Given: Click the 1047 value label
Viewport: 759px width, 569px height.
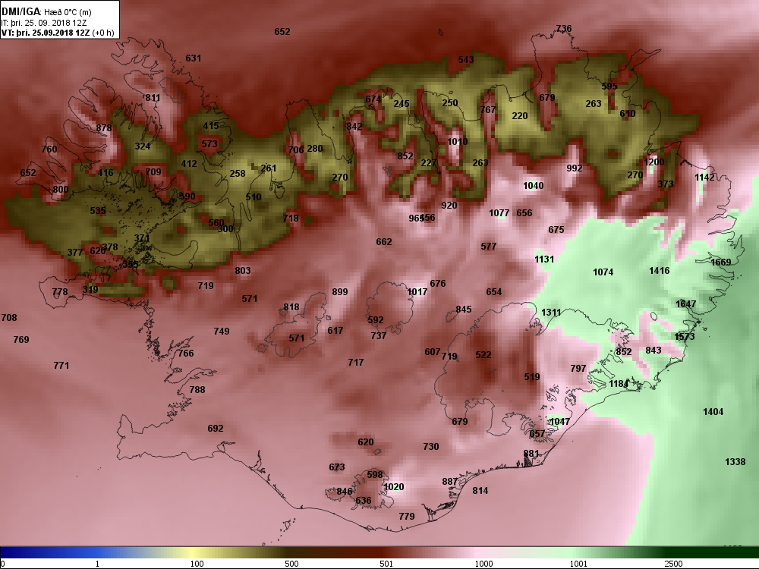Looking at the screenshot, I should (x=559, y=421).
